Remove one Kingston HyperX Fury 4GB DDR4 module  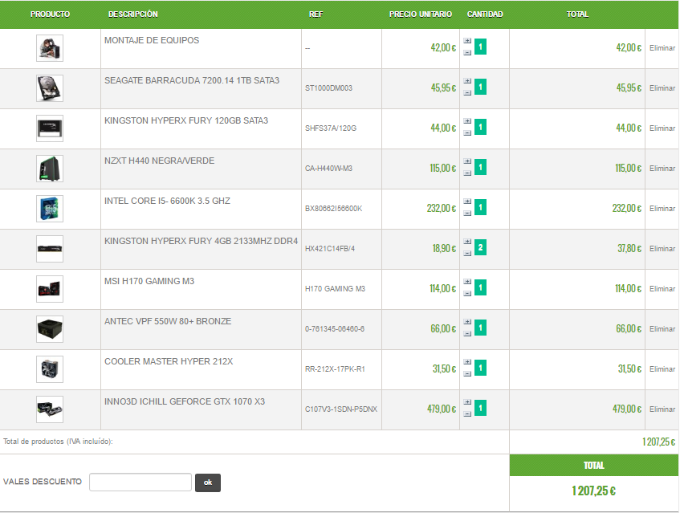point(467,253)
